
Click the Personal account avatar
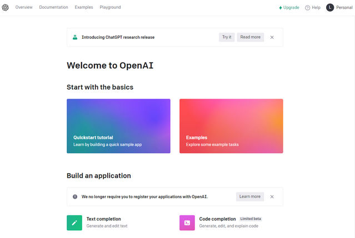(330, 7)
